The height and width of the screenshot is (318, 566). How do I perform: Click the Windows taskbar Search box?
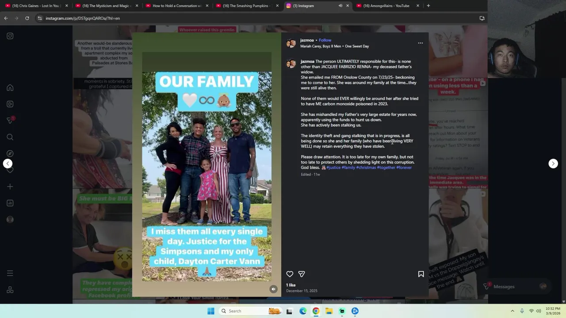251,311
